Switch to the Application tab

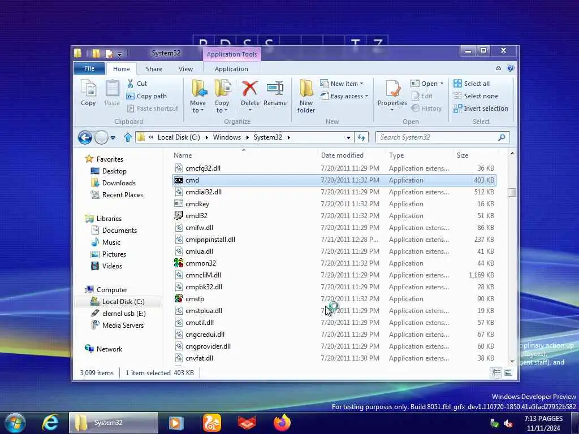click(231, 69)
